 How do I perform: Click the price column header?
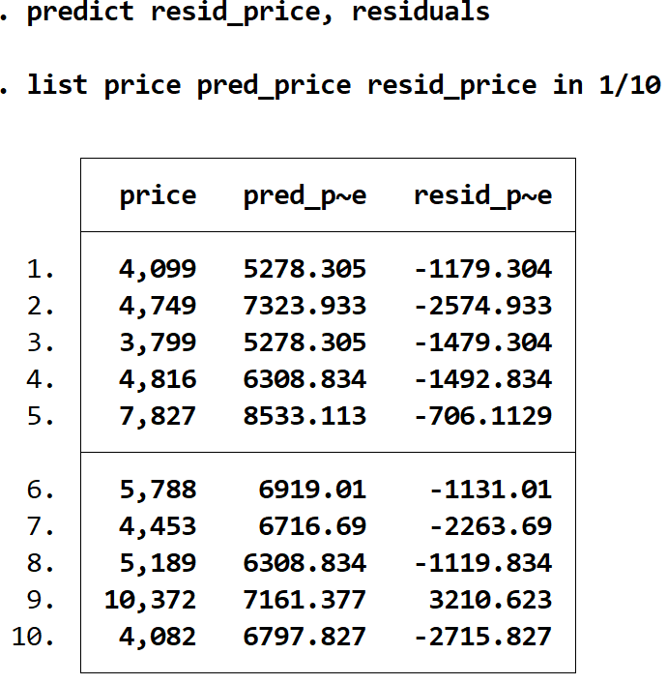(x=158, y=195)
